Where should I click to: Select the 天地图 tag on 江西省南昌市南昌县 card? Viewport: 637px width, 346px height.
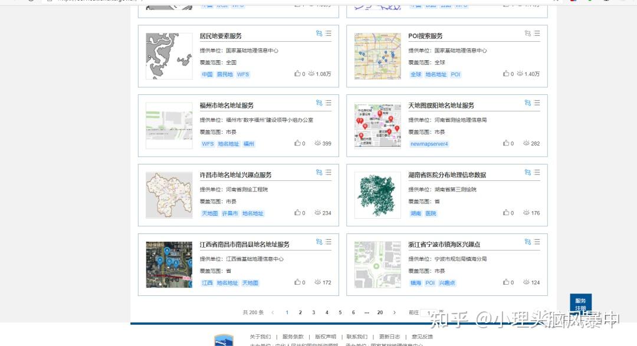(x=251, y=283)
